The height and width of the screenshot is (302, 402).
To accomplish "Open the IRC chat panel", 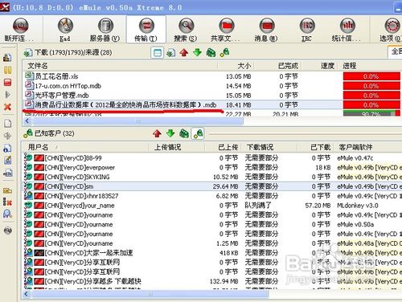I will (x=307, y=30).
